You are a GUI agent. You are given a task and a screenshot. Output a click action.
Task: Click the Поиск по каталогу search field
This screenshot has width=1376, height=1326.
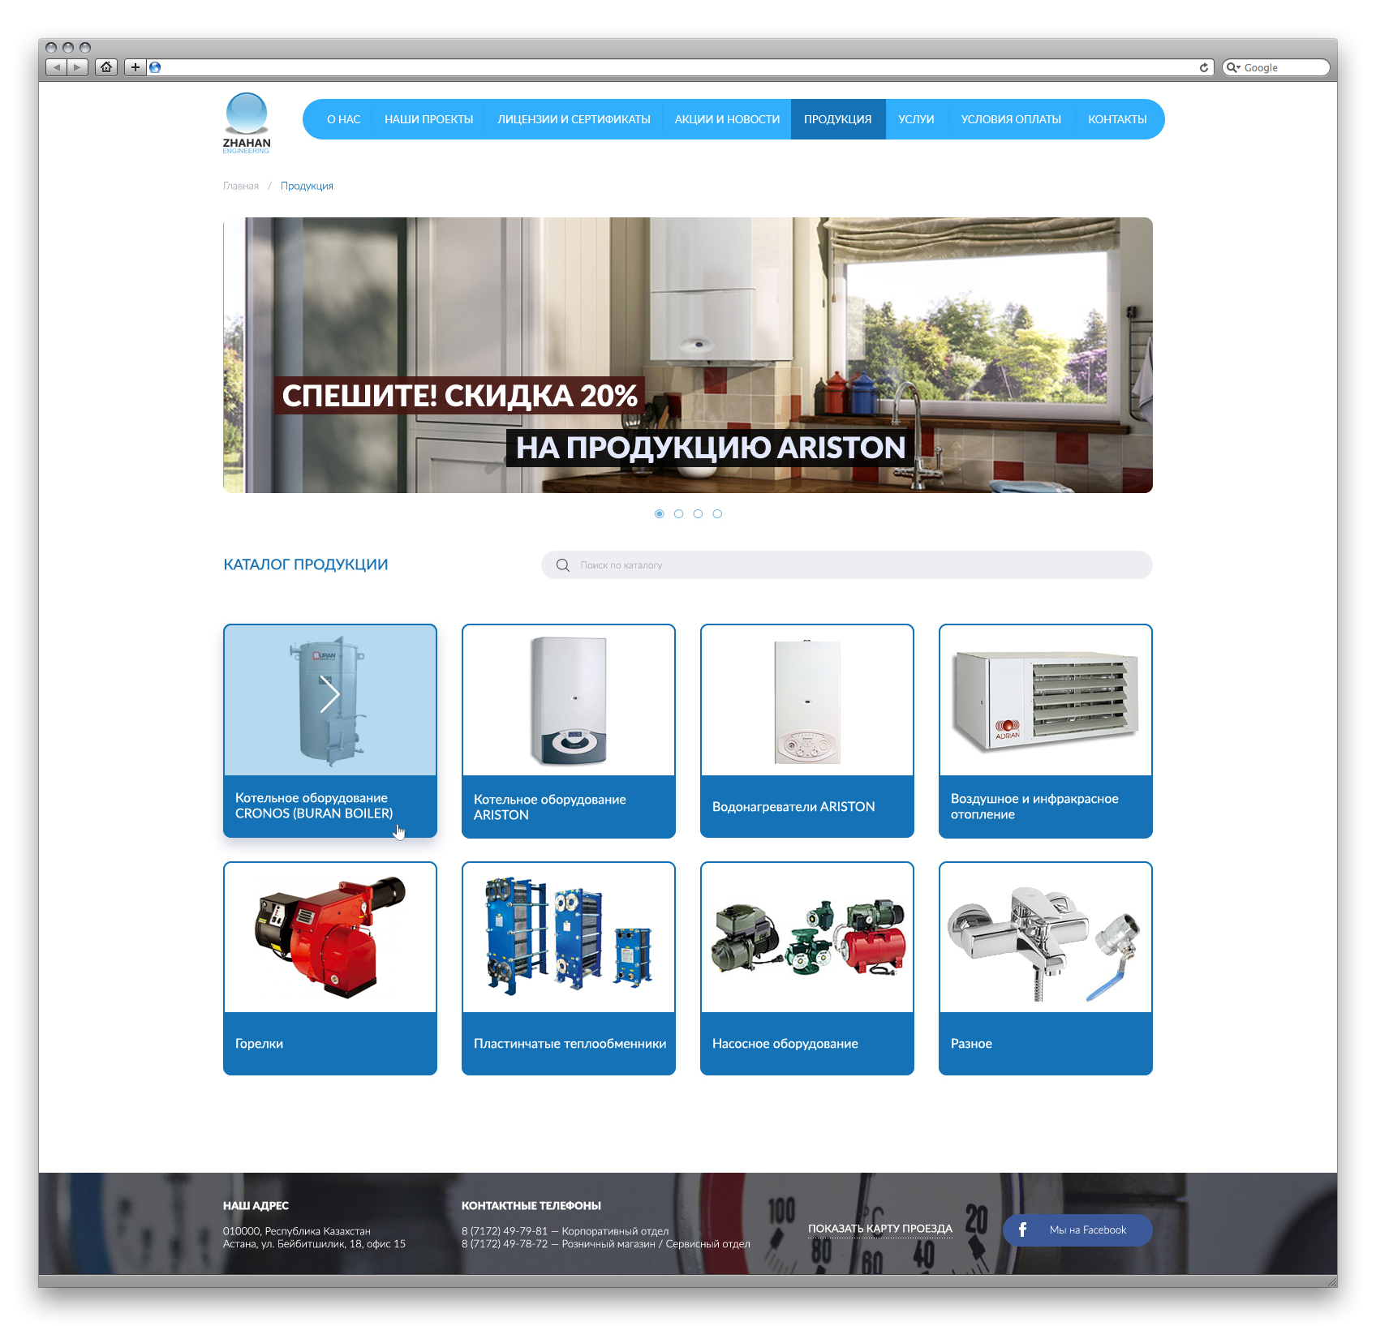[846, 565]
